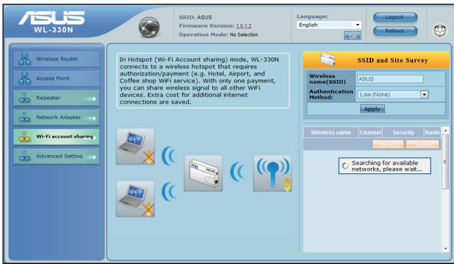Viewport: 454px width, 264px height.
Task: Click the WL-330N device diagram icon
Action: [203, 173]
